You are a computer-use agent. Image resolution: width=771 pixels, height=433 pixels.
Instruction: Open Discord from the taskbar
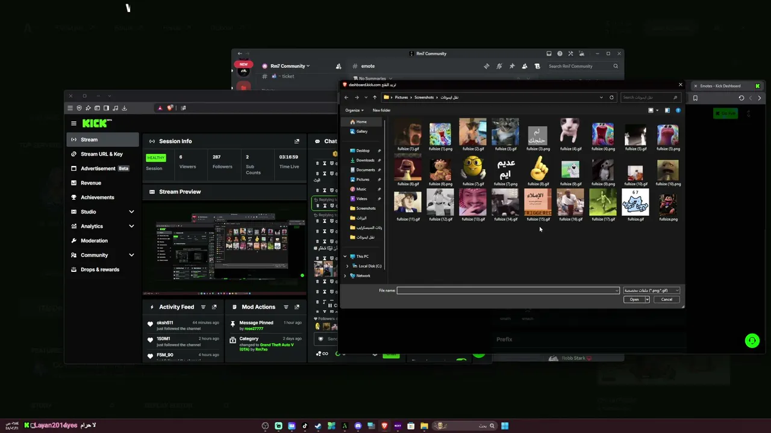point(358,426)
